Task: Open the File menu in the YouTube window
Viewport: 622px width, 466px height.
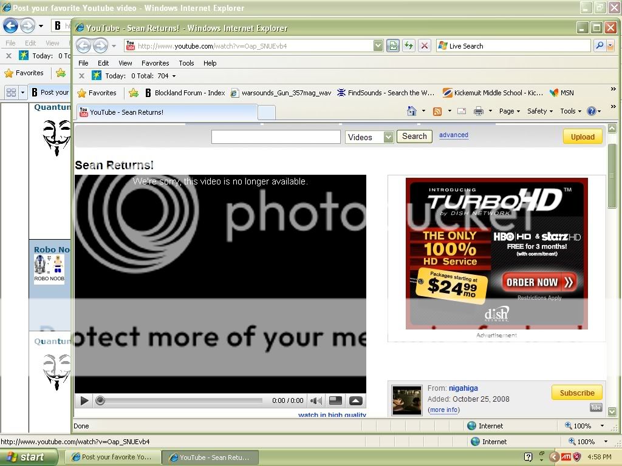Action: (x=83, y=63)
